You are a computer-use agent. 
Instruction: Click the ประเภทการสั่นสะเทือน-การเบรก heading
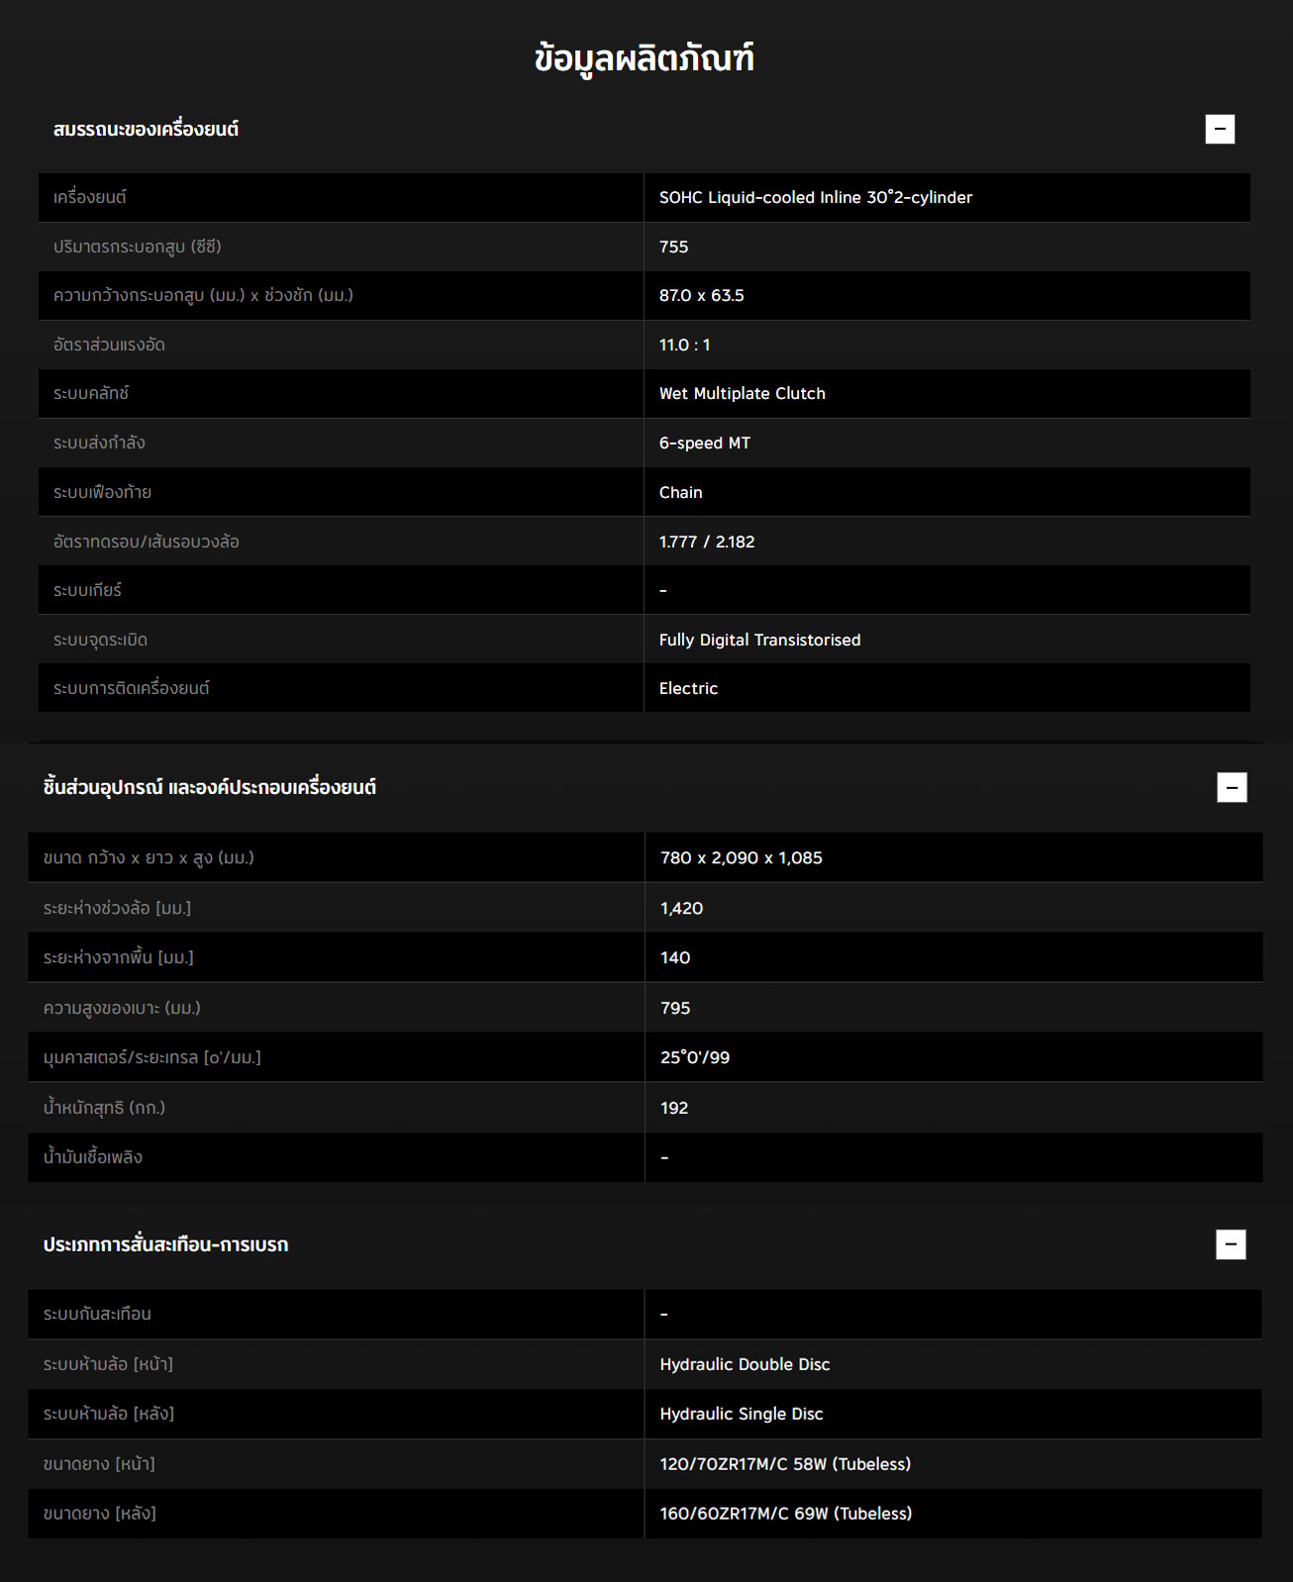coord(165,1244)
